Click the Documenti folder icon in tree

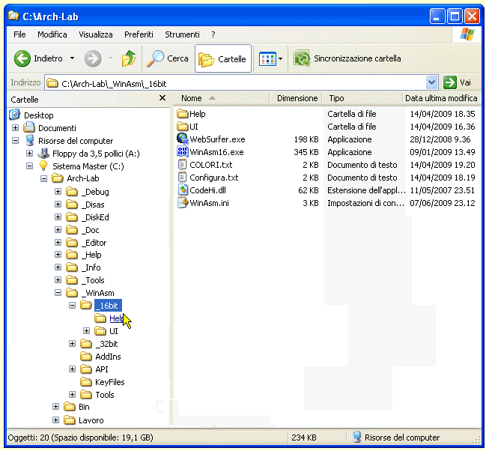point(29,127)
